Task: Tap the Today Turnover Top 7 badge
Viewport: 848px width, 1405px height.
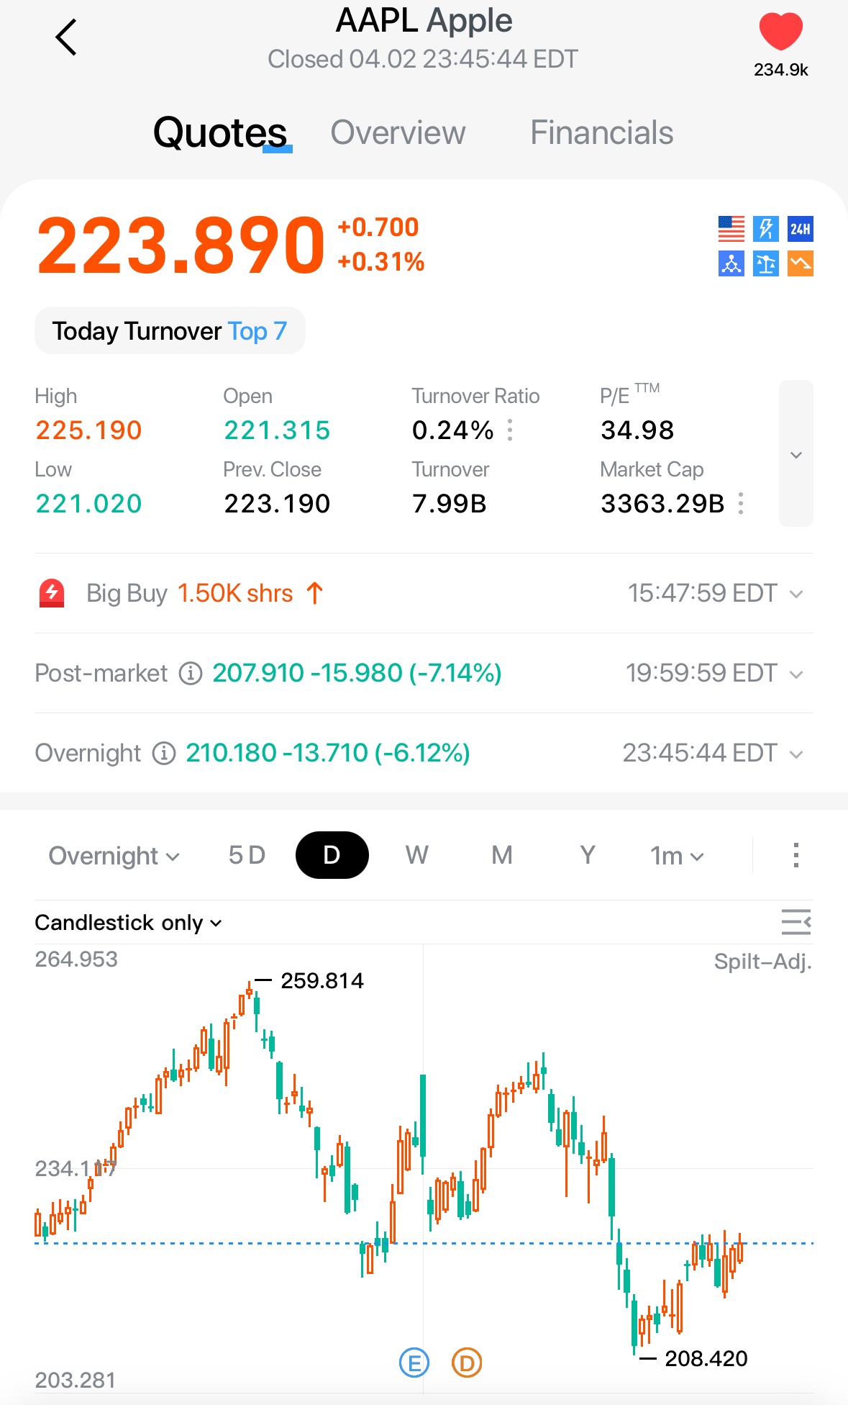Action: point(170,331)
